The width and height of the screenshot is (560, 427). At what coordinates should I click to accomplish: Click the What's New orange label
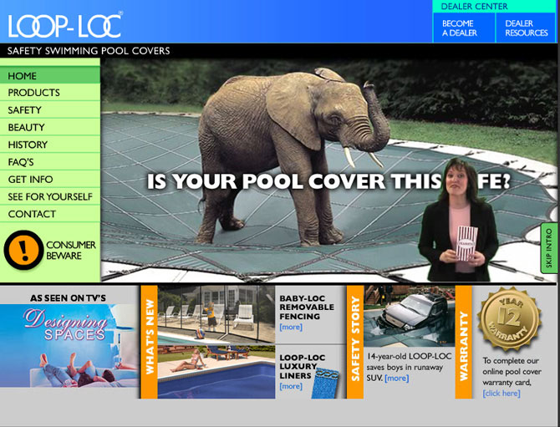tap(149, 342)
